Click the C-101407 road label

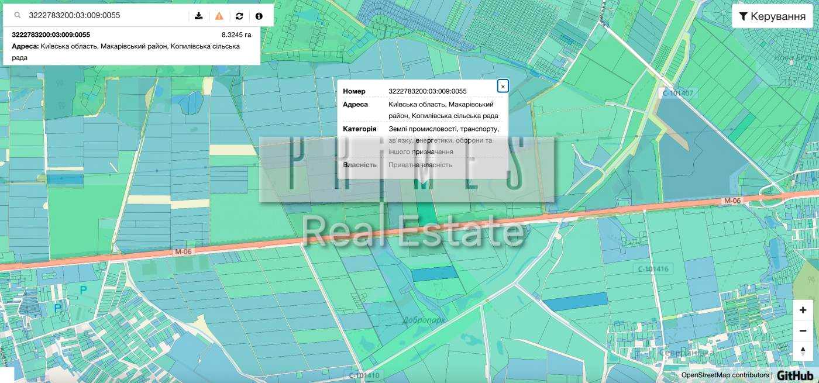(678, 93)
